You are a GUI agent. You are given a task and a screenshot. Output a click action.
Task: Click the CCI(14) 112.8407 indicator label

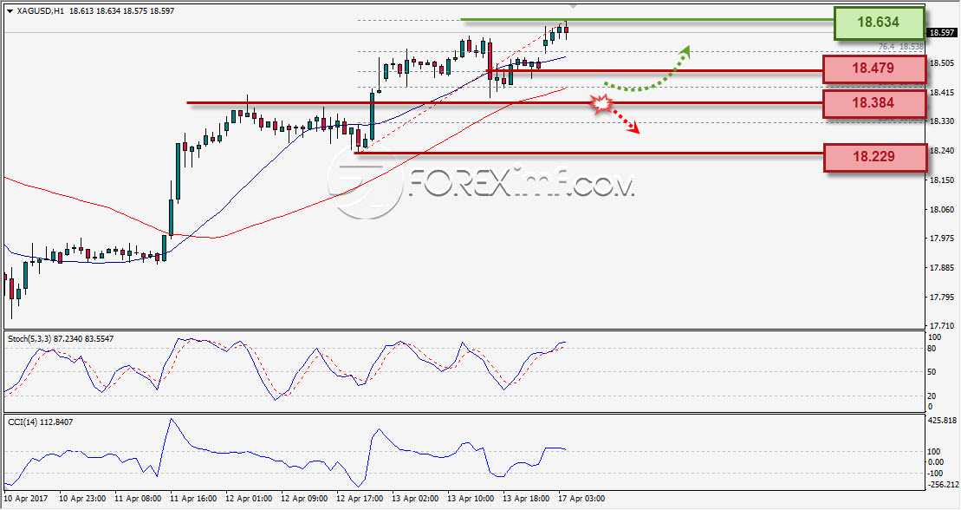coord(40,422)
